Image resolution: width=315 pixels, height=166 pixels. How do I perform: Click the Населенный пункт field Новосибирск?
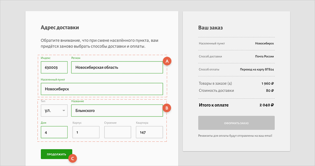[x=102, y=89]
